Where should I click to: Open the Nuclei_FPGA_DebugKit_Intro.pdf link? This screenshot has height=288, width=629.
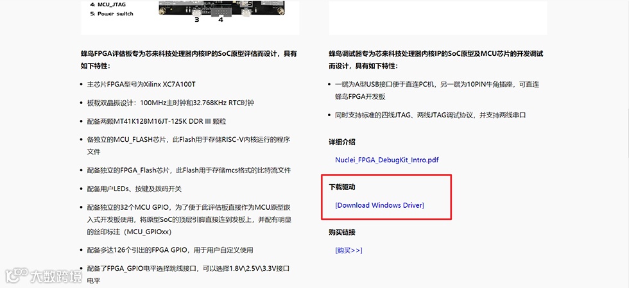386,160
